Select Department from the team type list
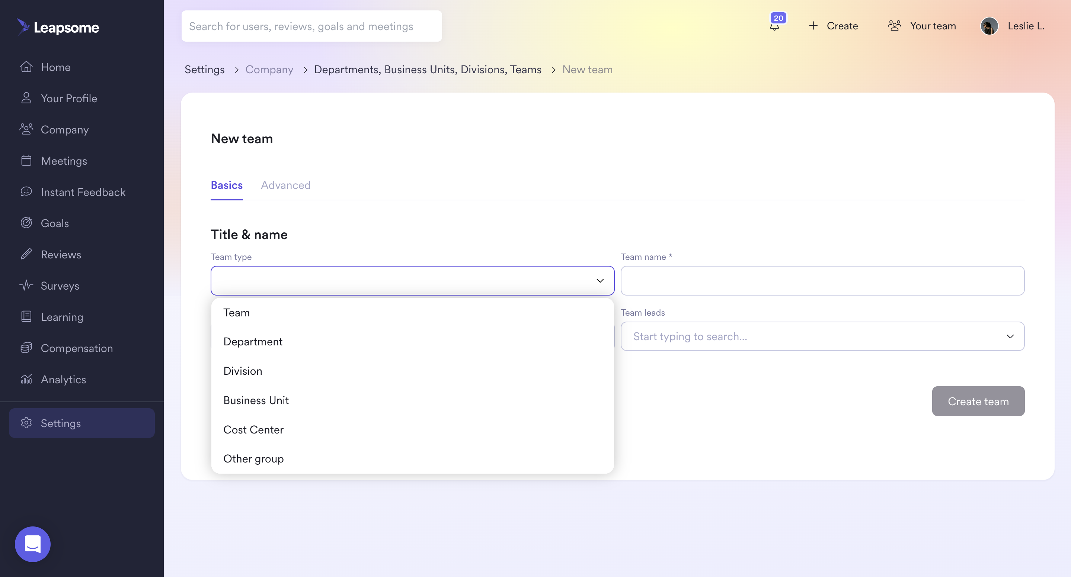The width and height of the screenshot is (1071, 577). (x=253, y=341)
